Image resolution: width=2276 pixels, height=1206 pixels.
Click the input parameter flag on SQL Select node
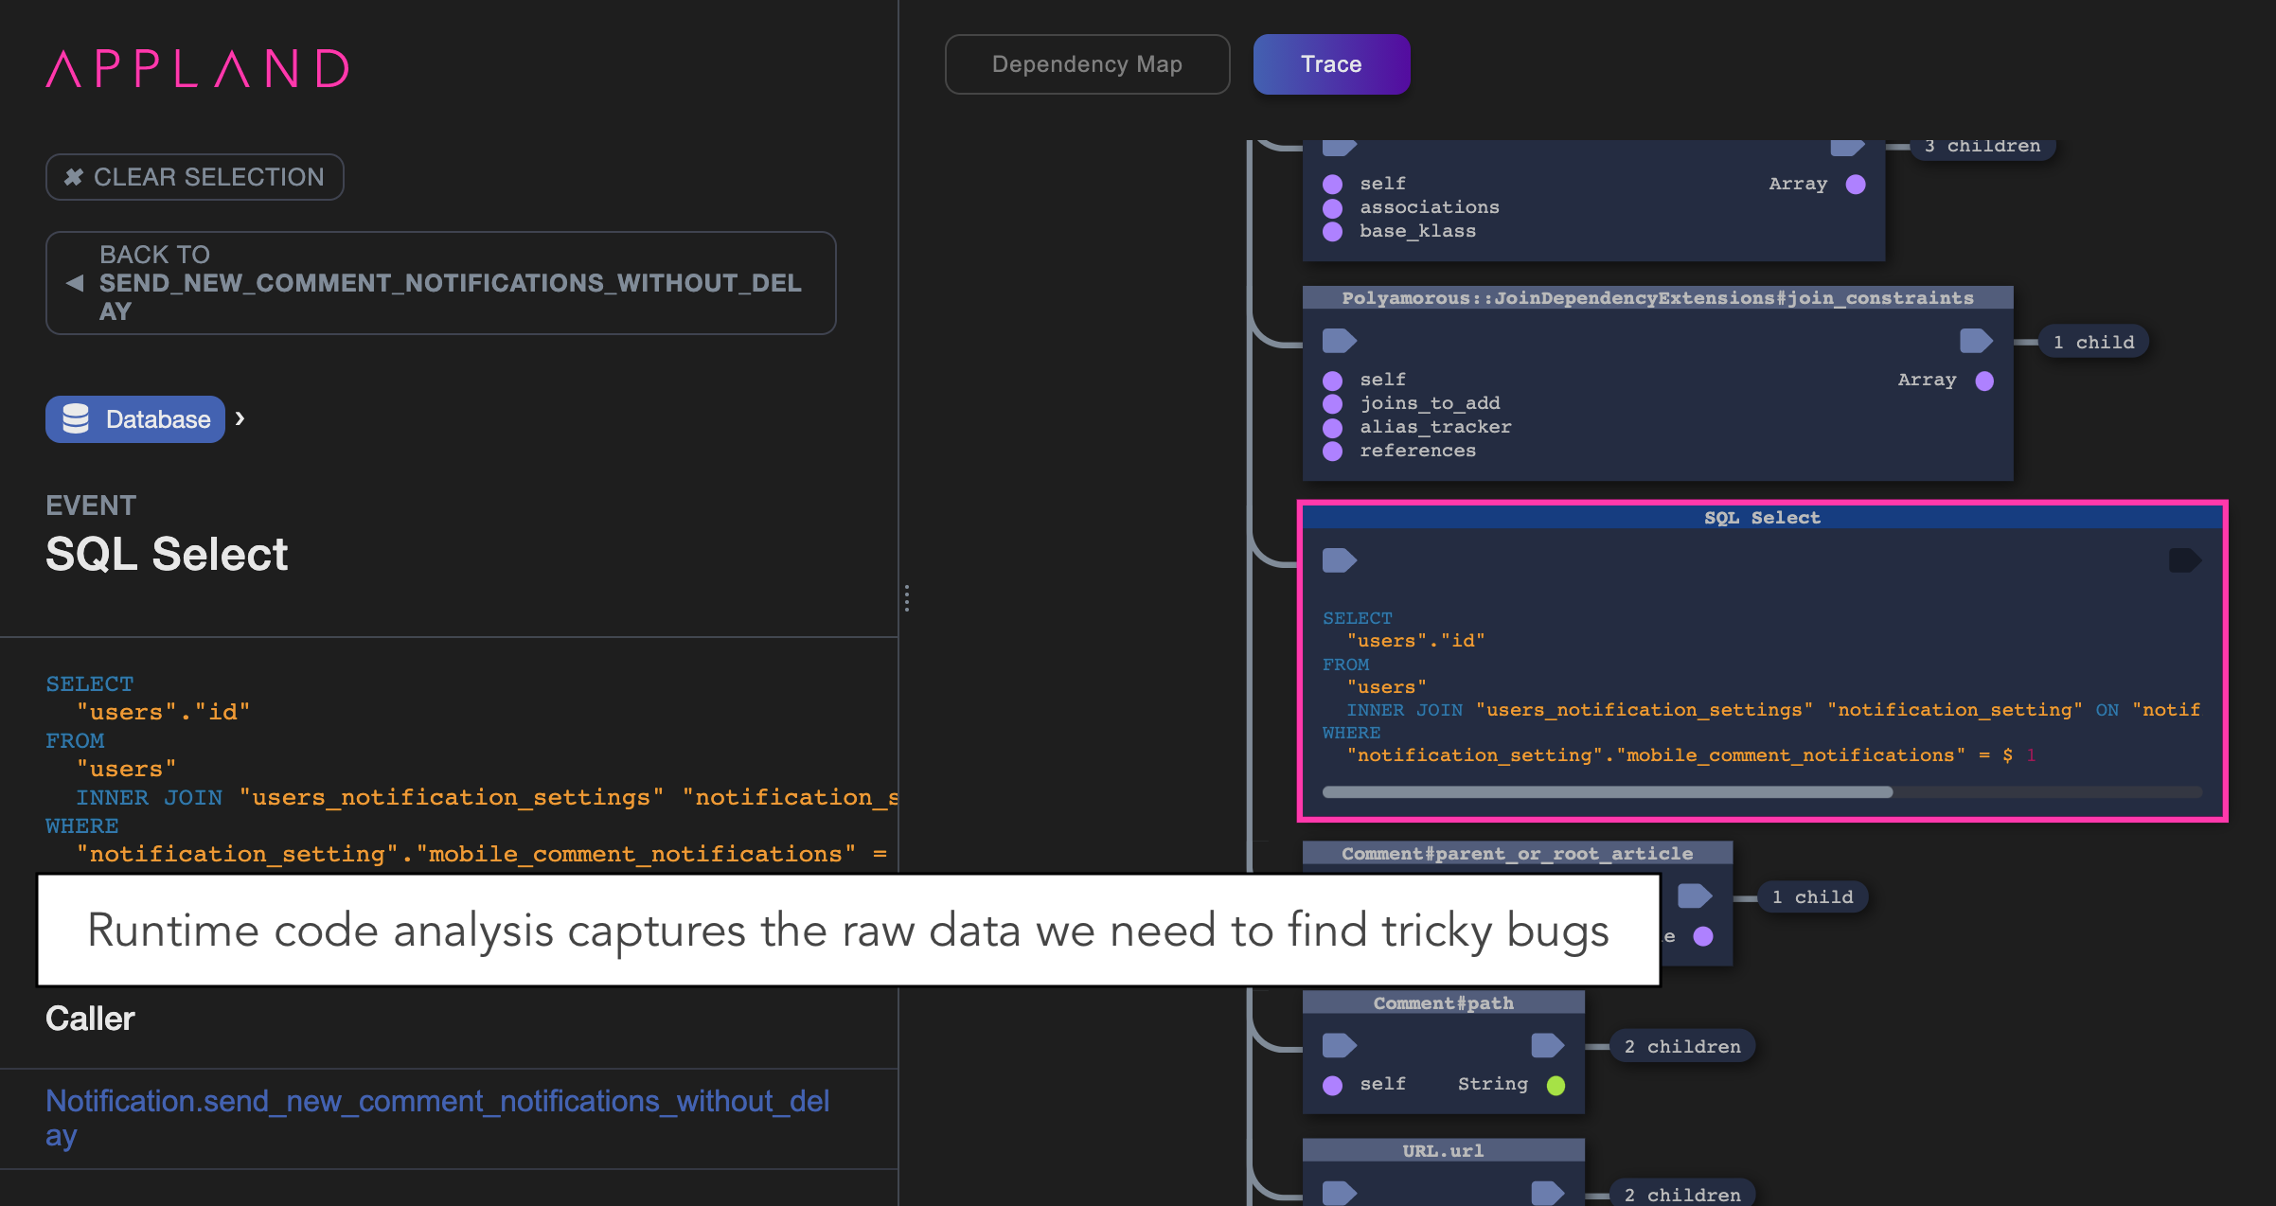coord(1339,559)
